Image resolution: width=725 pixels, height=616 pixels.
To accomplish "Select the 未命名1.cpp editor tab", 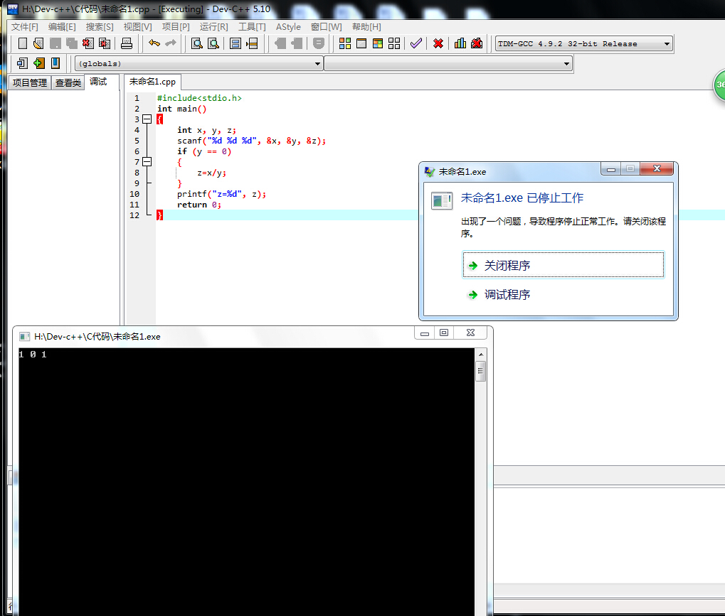I will (x=152, y=82).
